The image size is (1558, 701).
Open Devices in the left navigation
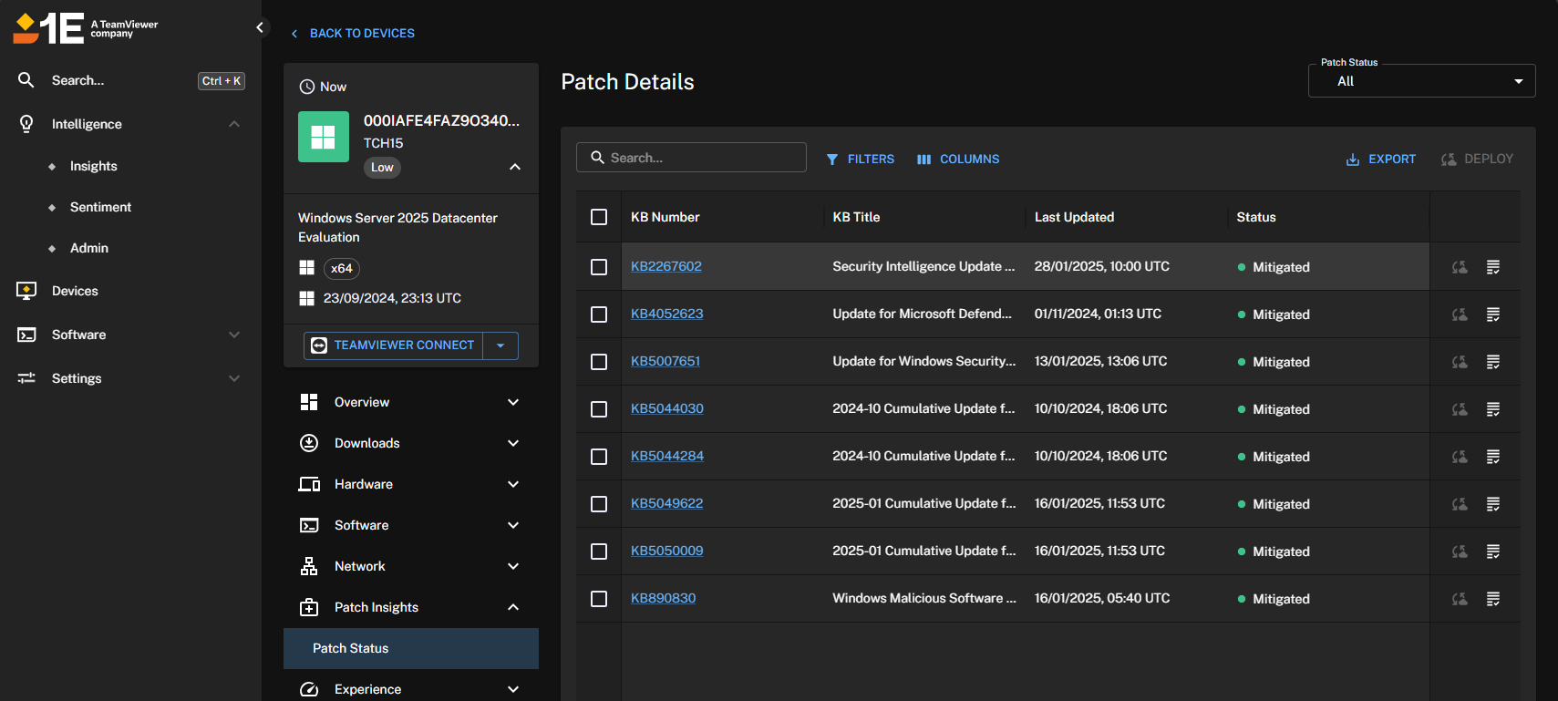click(75, 291)
